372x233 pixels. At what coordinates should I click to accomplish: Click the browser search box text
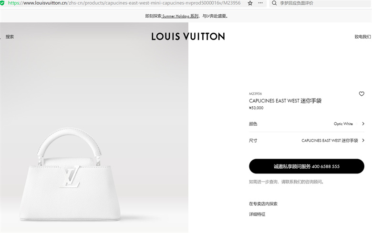pos(297,3)
